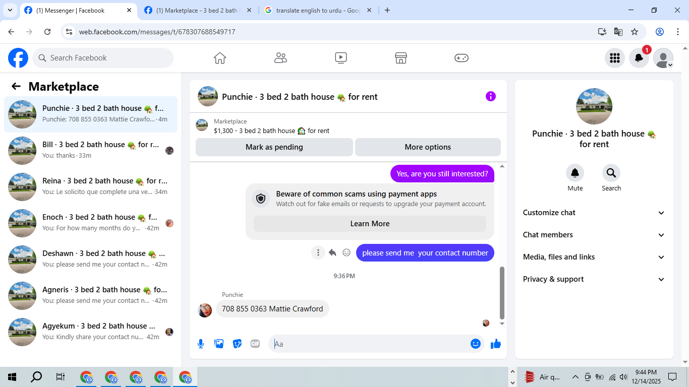
Task: Bookmark this page star icon
Action: coord(635,32)
